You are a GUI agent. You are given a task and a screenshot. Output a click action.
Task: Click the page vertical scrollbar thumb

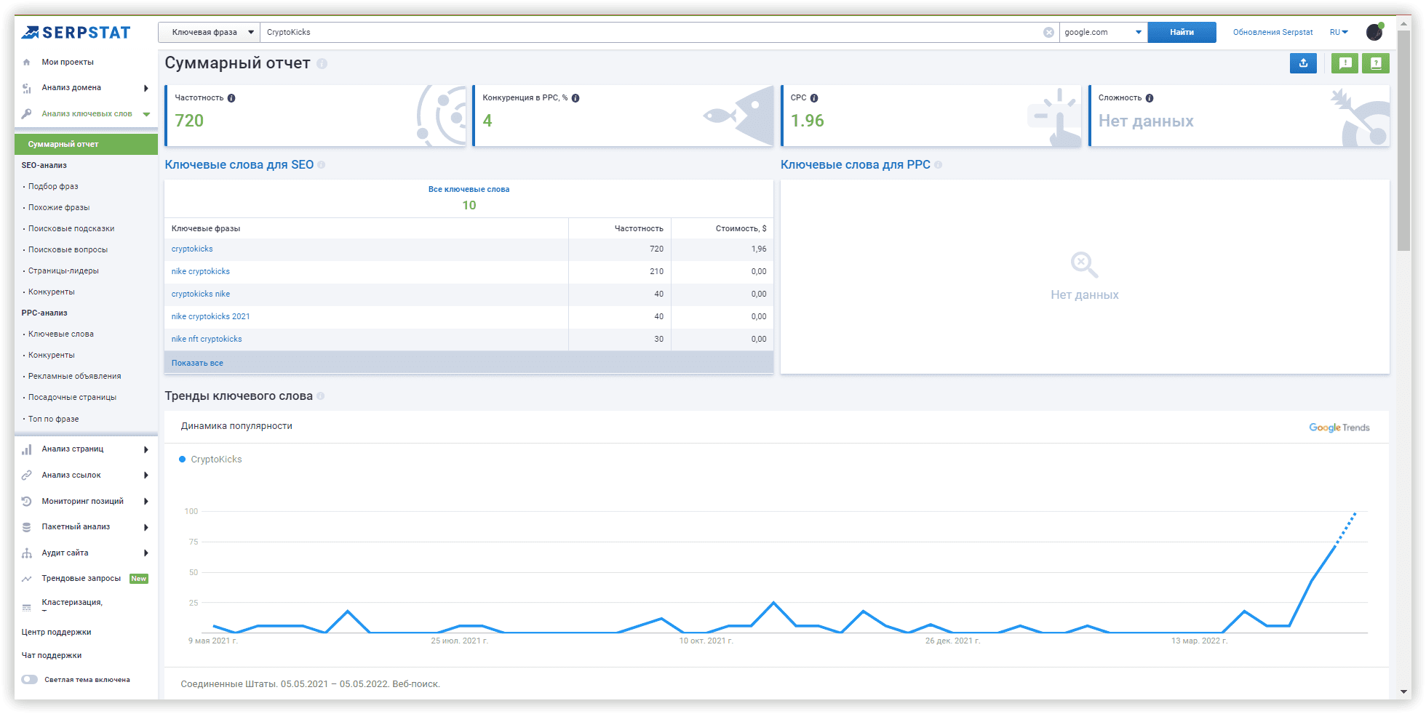click(1404, 140)
